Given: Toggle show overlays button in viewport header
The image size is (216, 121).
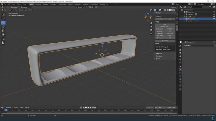Looking at the screenshot, I should click(160, 10).
